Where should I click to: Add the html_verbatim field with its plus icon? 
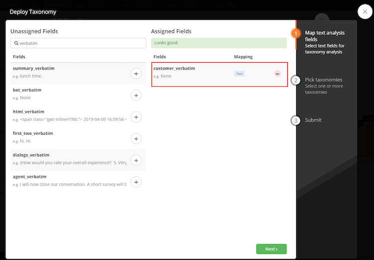pos(136,117)
